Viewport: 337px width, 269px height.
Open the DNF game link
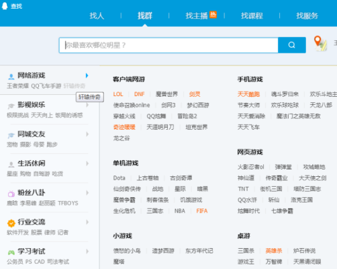pyautogui.click(x=139, y=94)
